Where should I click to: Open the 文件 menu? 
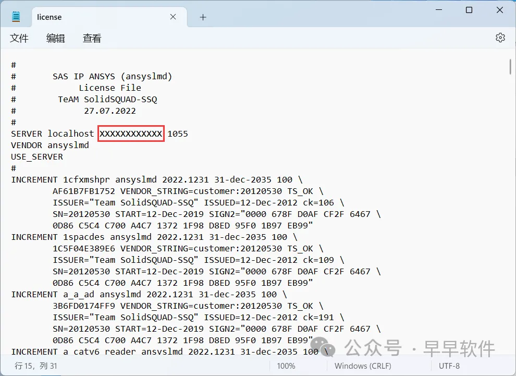19,38
